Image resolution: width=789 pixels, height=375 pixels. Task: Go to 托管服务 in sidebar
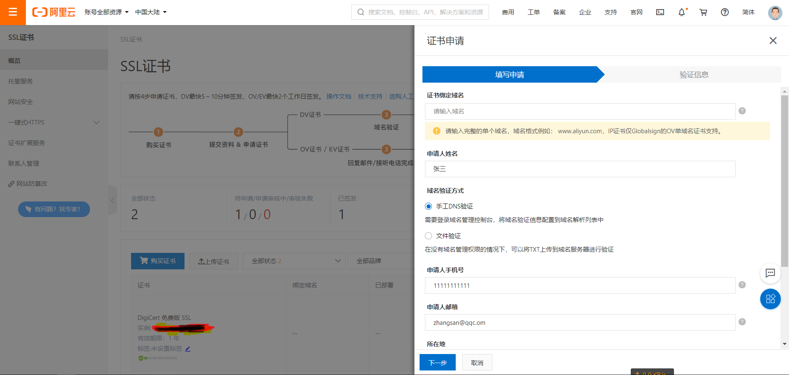coord(54,81)
